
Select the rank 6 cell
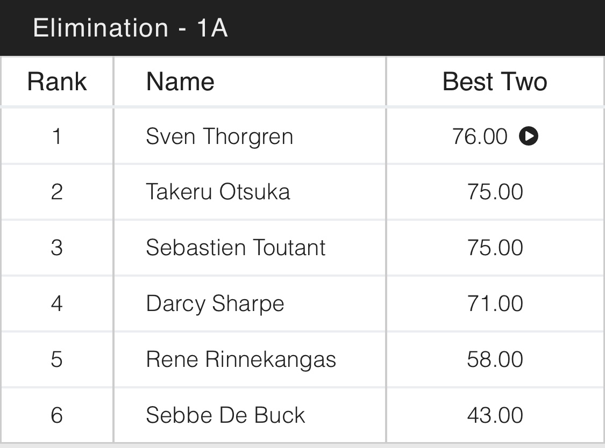[x=57, y=415]
